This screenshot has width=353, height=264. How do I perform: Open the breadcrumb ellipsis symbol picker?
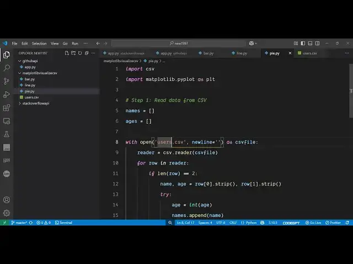pyautogui.click(x=164, y=61)
